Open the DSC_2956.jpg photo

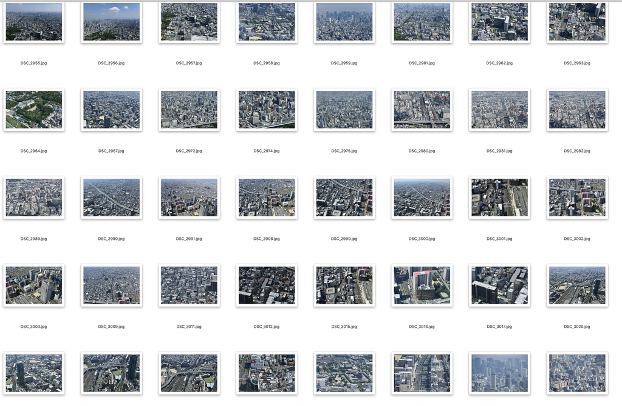point(111,21)
